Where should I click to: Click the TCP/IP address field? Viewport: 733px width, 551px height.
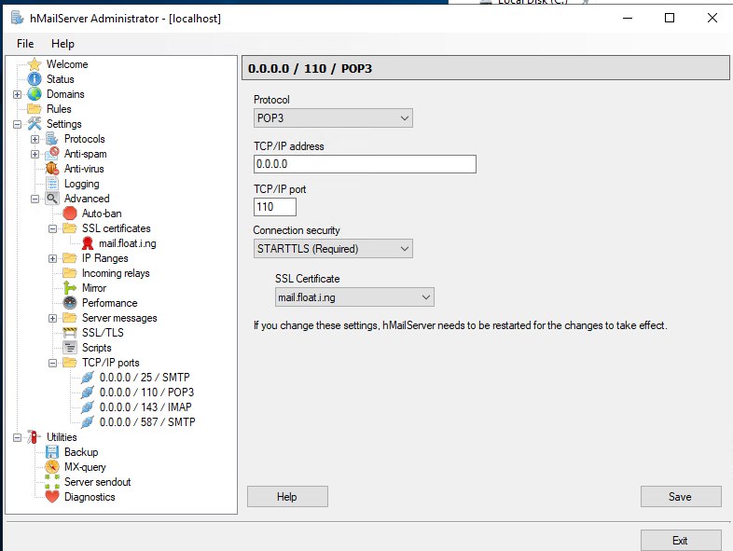(x=365, y=164)
